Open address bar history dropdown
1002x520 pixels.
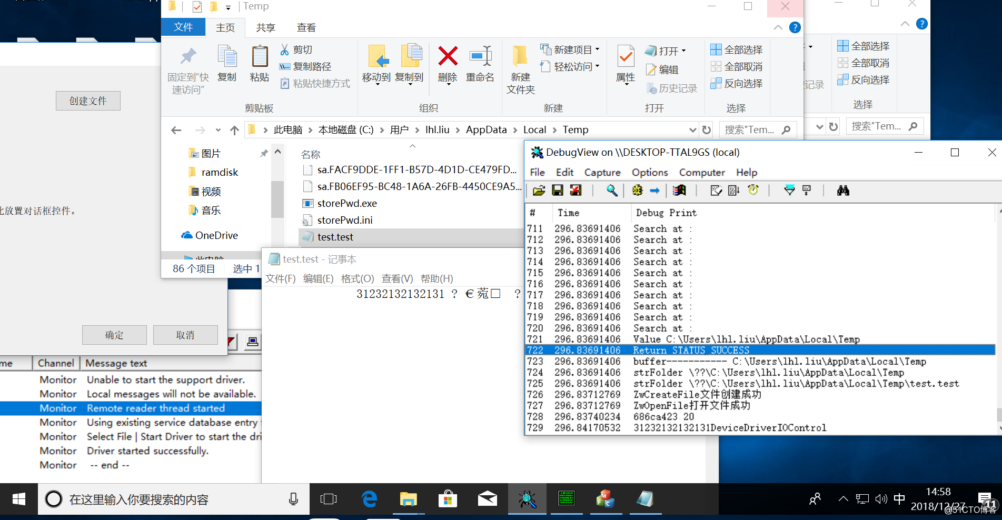click(x=693, y=129)
